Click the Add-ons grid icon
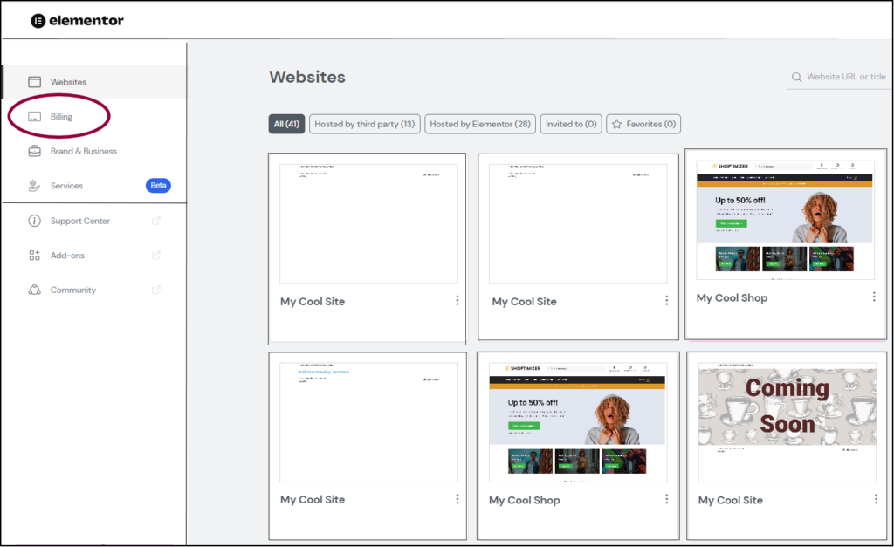Viewport: 894px width, 547px height. pos(35,256)
